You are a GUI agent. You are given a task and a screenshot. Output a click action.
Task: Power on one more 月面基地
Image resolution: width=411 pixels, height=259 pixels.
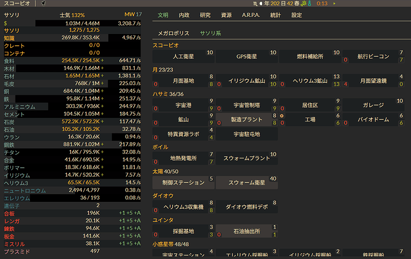(211, 85)
